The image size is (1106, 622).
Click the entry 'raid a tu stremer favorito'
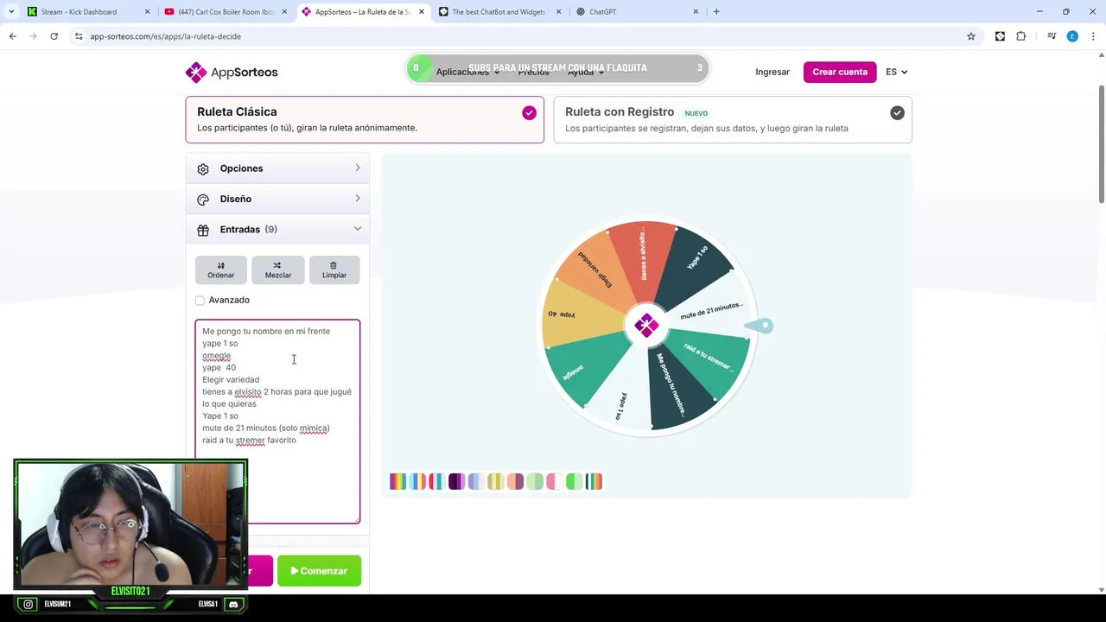pyautogui.click(x=249, y=440)
